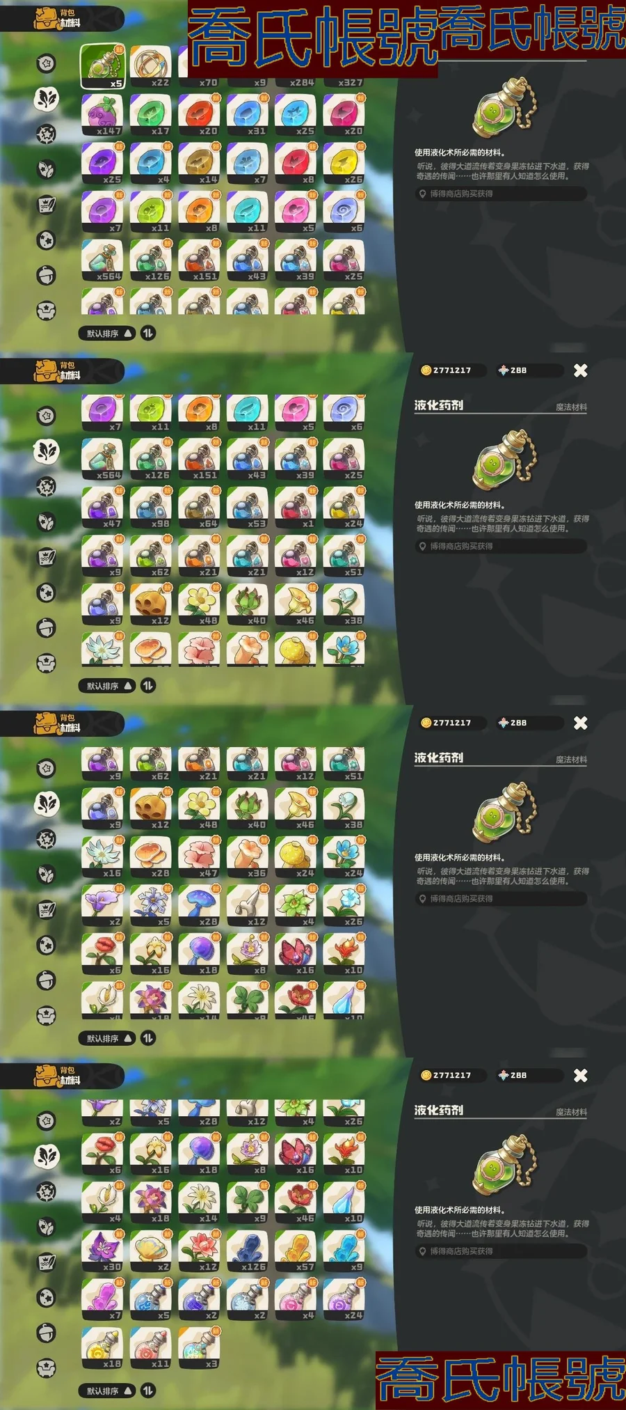Toggle sort direction button in the topmost panel
This screenshot has width=626, height=1410.
(147, 334)
